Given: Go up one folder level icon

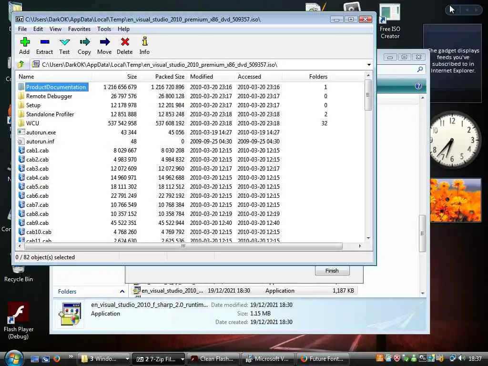Looking at the screenshot, I should (x=21, y=64).
